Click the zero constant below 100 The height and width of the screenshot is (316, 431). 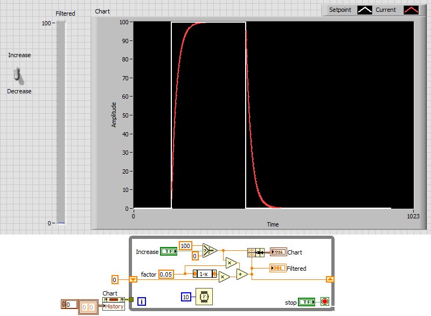(x=195, y=256)
